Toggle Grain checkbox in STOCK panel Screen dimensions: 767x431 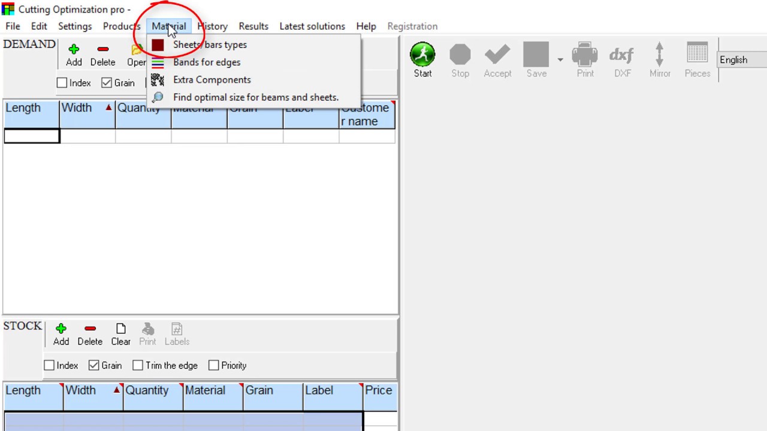(x=93, y=365)
